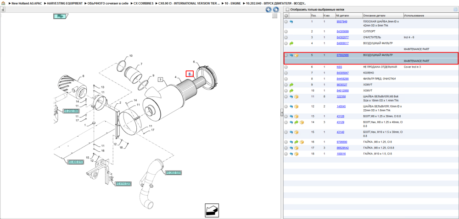Click green arrow icon for ХОМУТ 9838327

[x=291, y=85]
